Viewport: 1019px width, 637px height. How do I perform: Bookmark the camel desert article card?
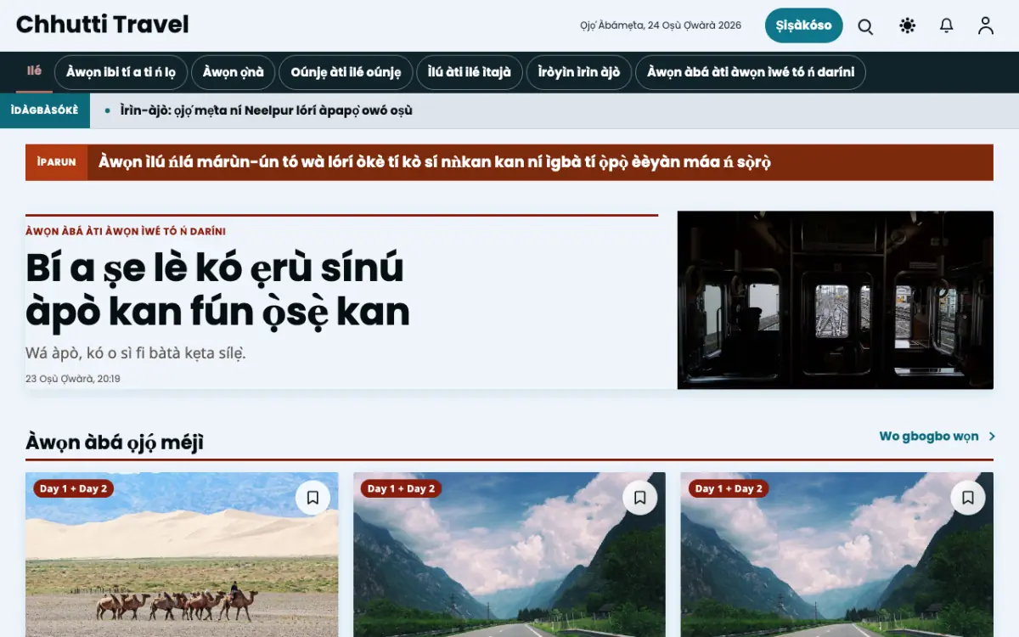312,498
